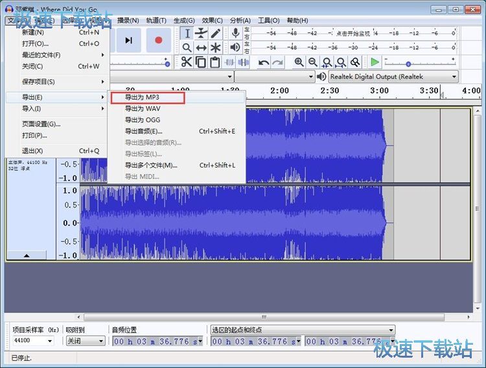Open the 帮助(H) menu

point(297,21)
